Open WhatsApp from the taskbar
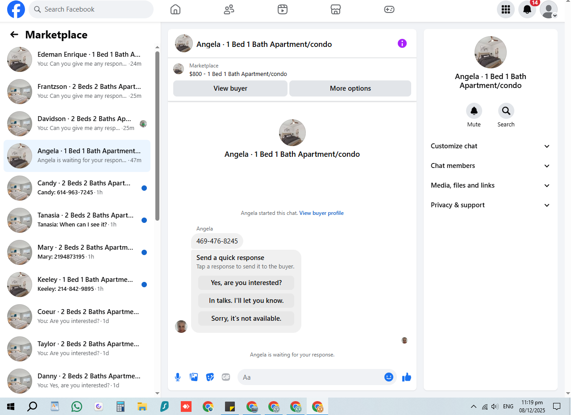This screenshot has width=571, height=415. pyautogui.click(x=77, y=407)
